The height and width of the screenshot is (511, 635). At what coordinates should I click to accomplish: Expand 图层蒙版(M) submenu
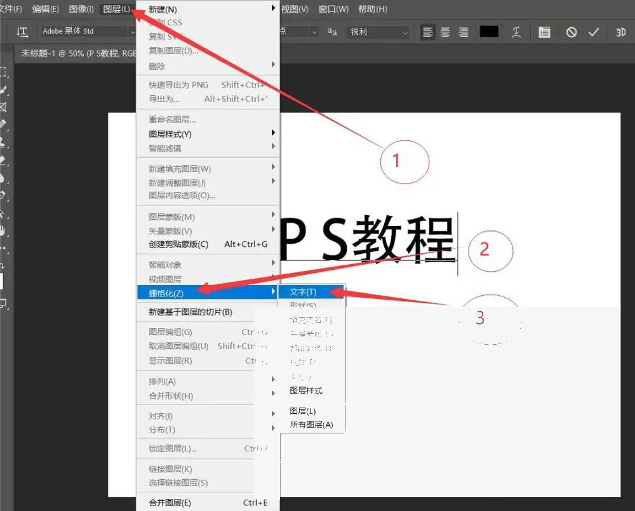point(208,217)
